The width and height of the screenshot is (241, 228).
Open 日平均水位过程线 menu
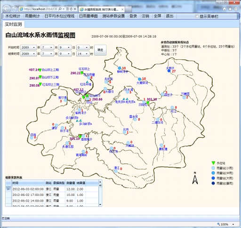coord(59,16)
